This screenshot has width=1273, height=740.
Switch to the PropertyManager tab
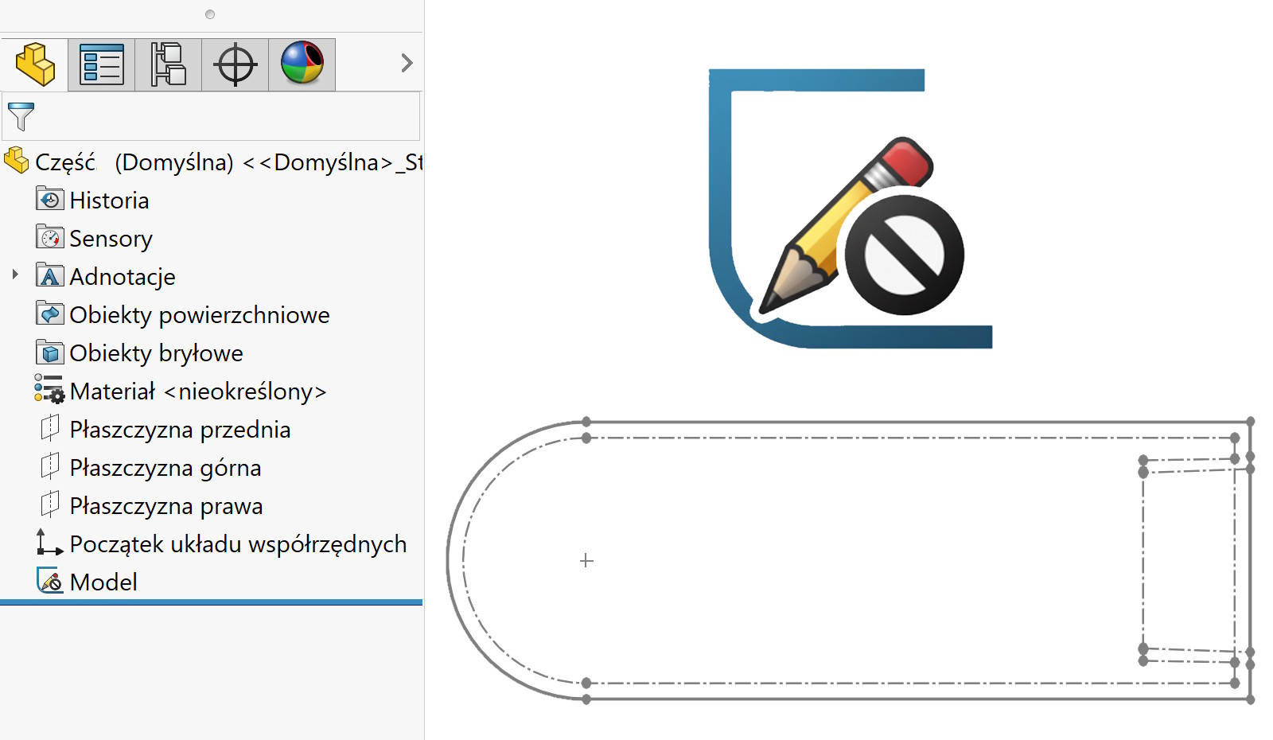coord(102,64)
